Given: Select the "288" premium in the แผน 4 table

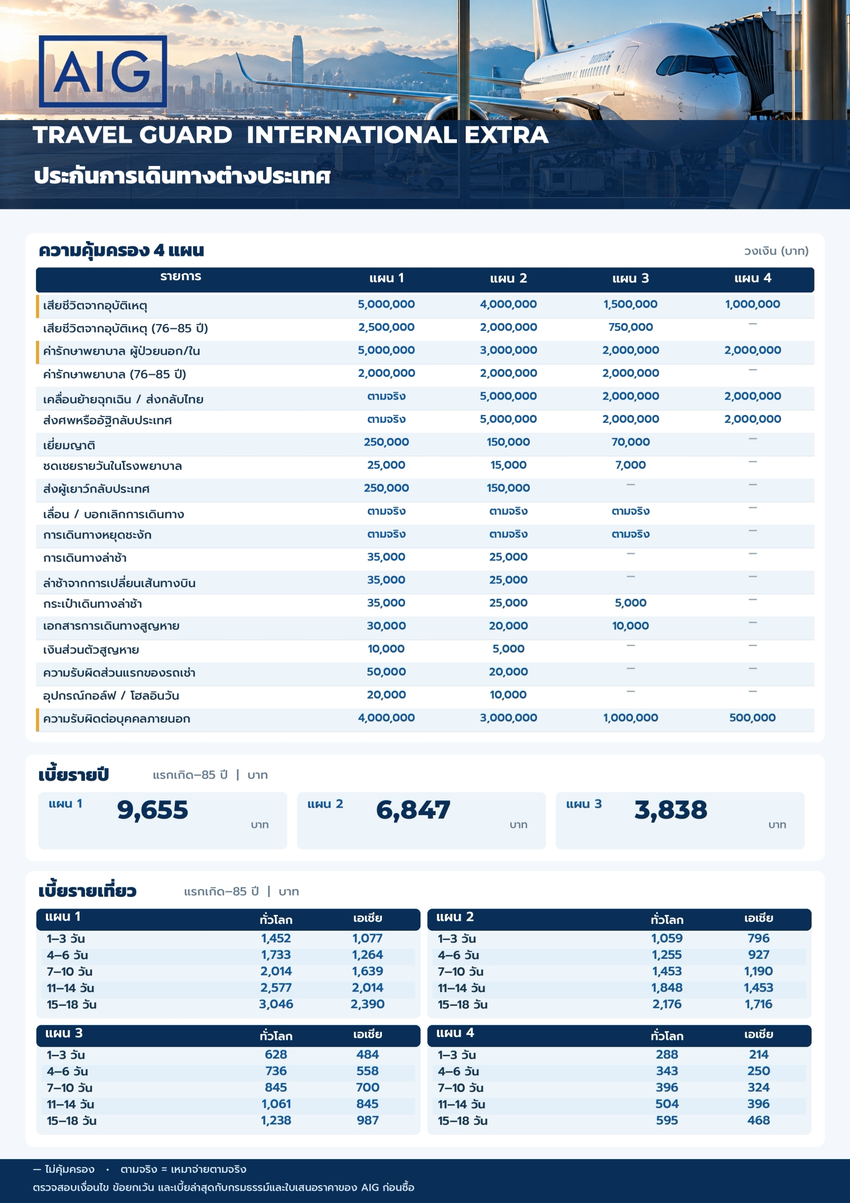Looking at the screenshot, I should click(x=667, y=1055).
